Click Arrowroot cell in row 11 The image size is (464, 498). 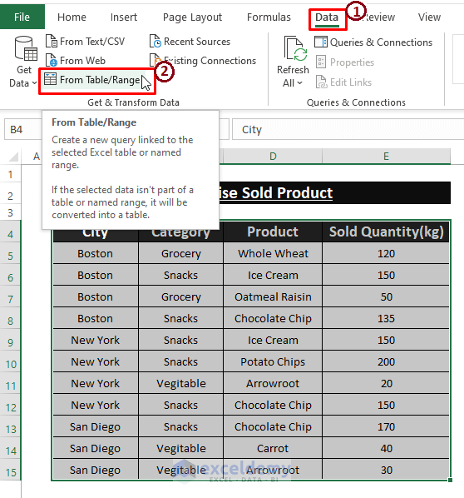click(x=273, y=383)
